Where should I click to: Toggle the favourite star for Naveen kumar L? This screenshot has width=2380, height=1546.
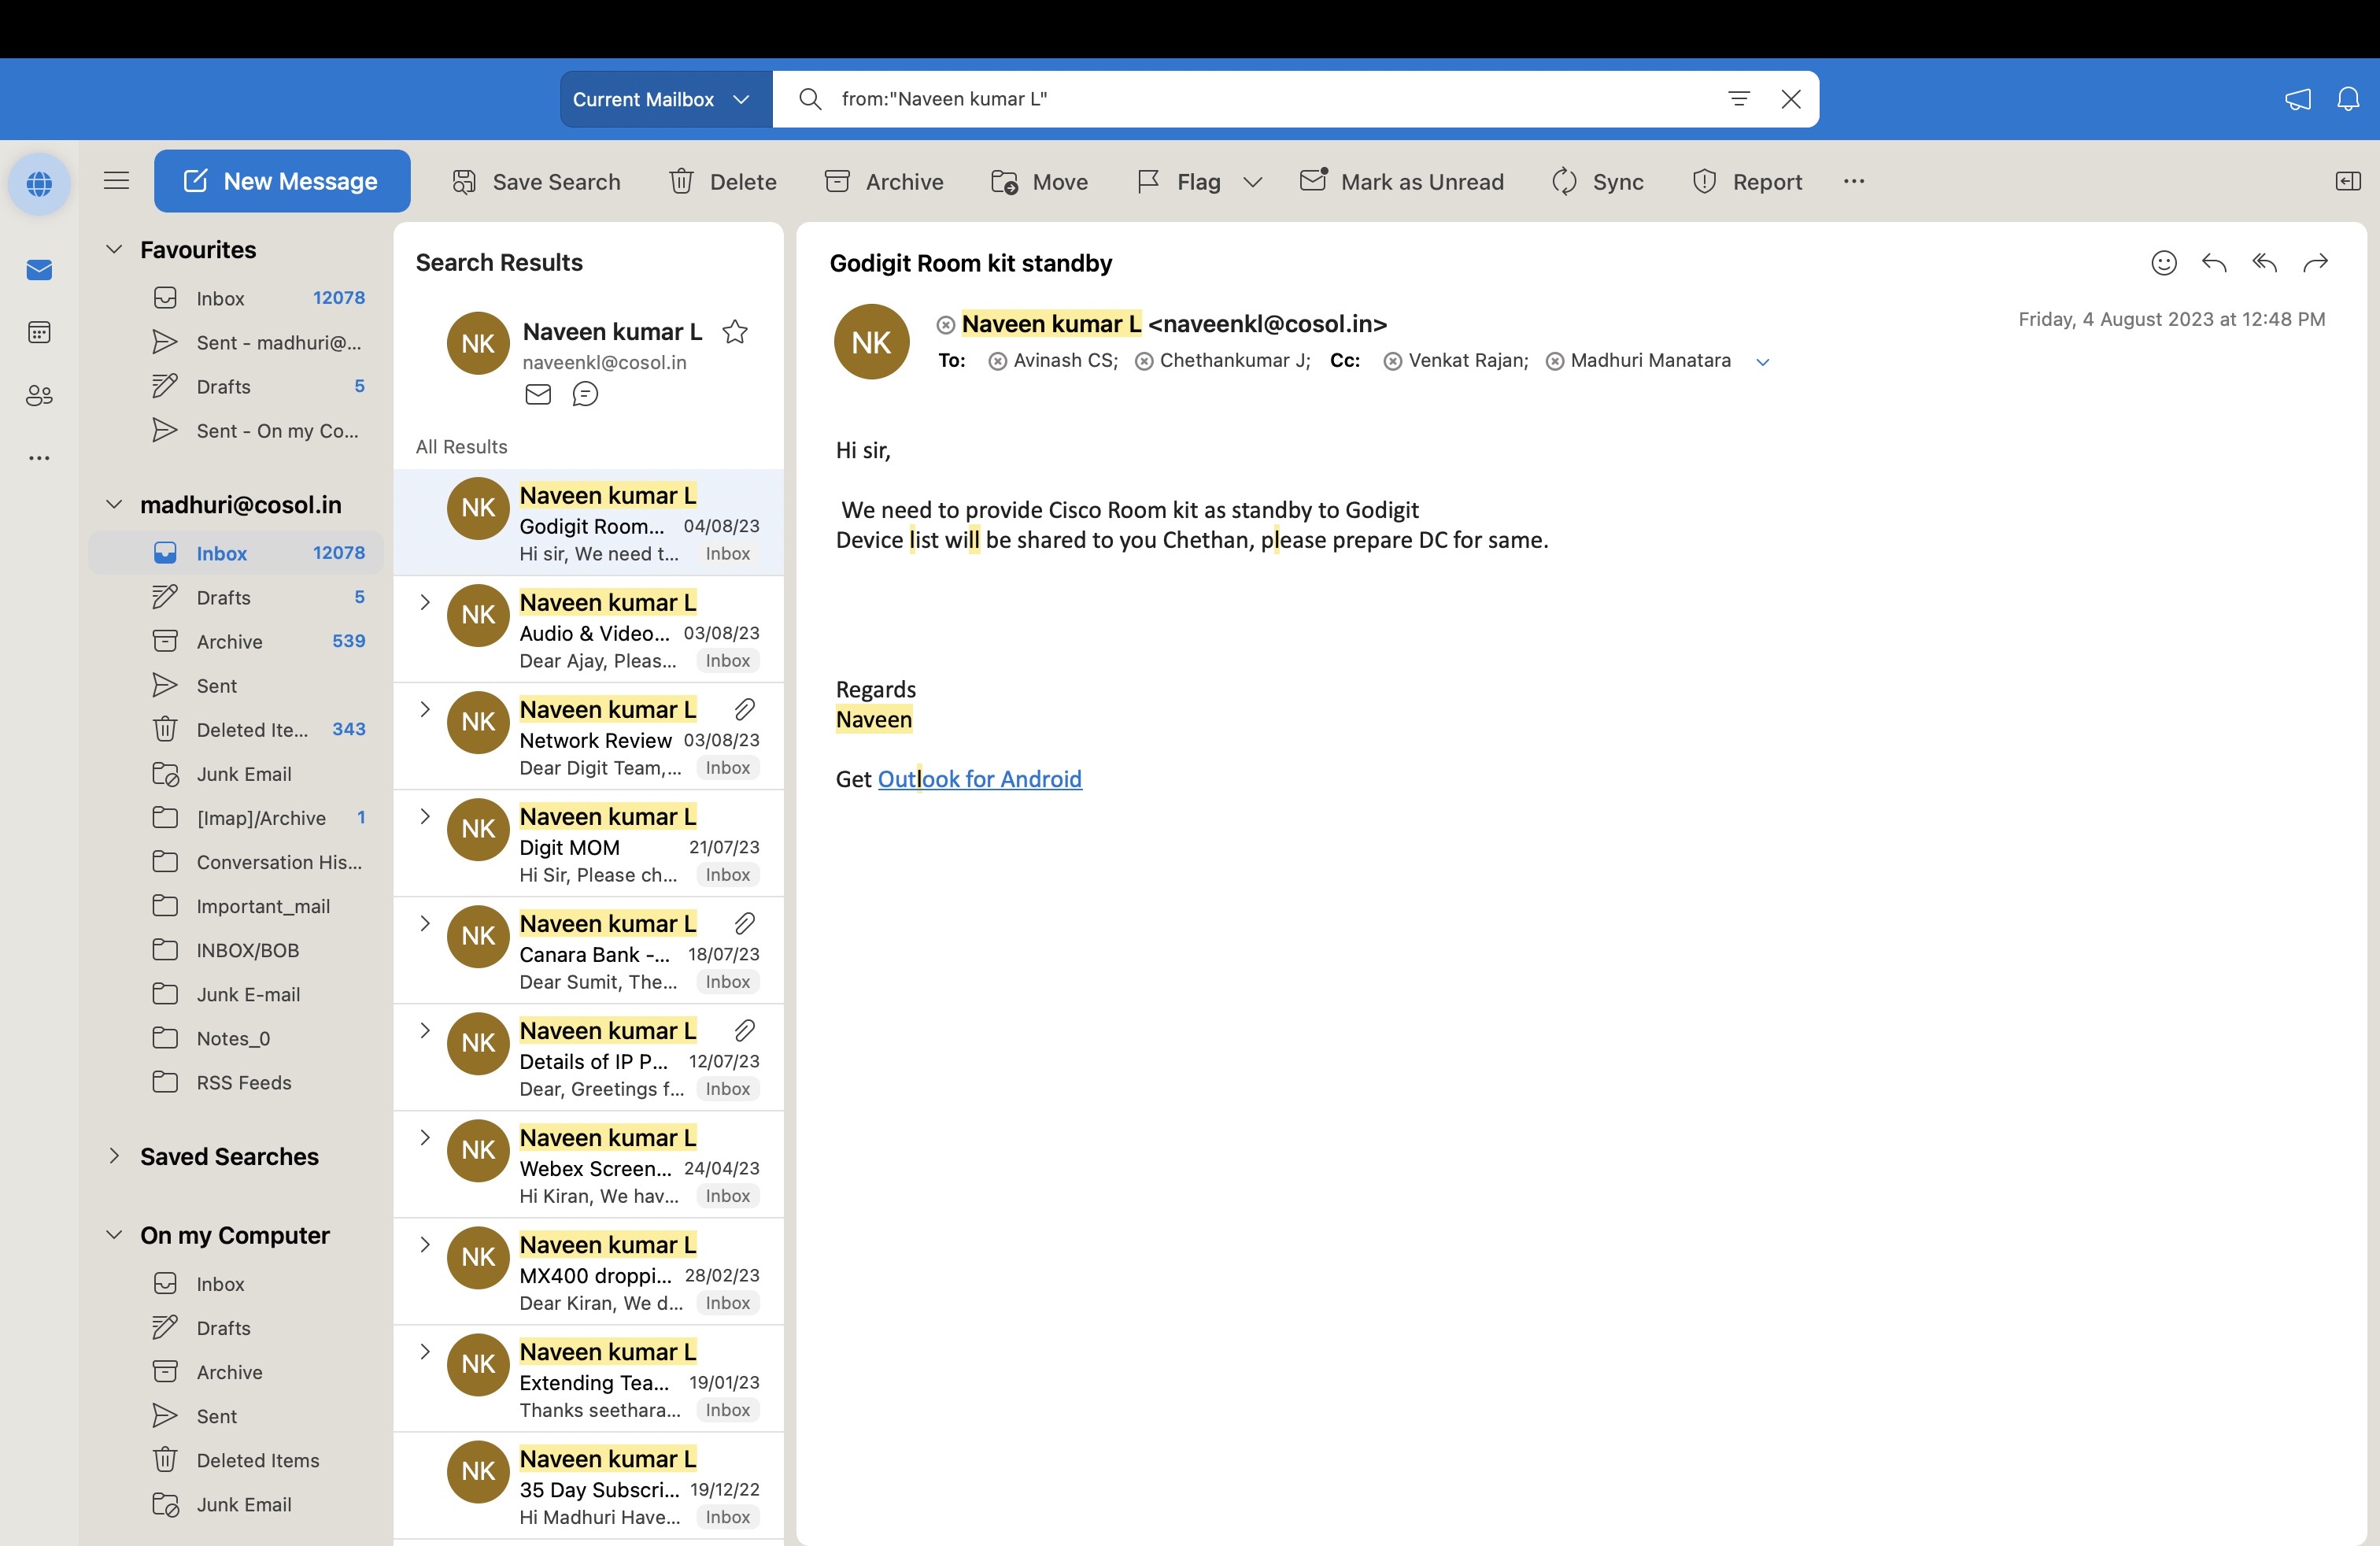click(735, 332)
